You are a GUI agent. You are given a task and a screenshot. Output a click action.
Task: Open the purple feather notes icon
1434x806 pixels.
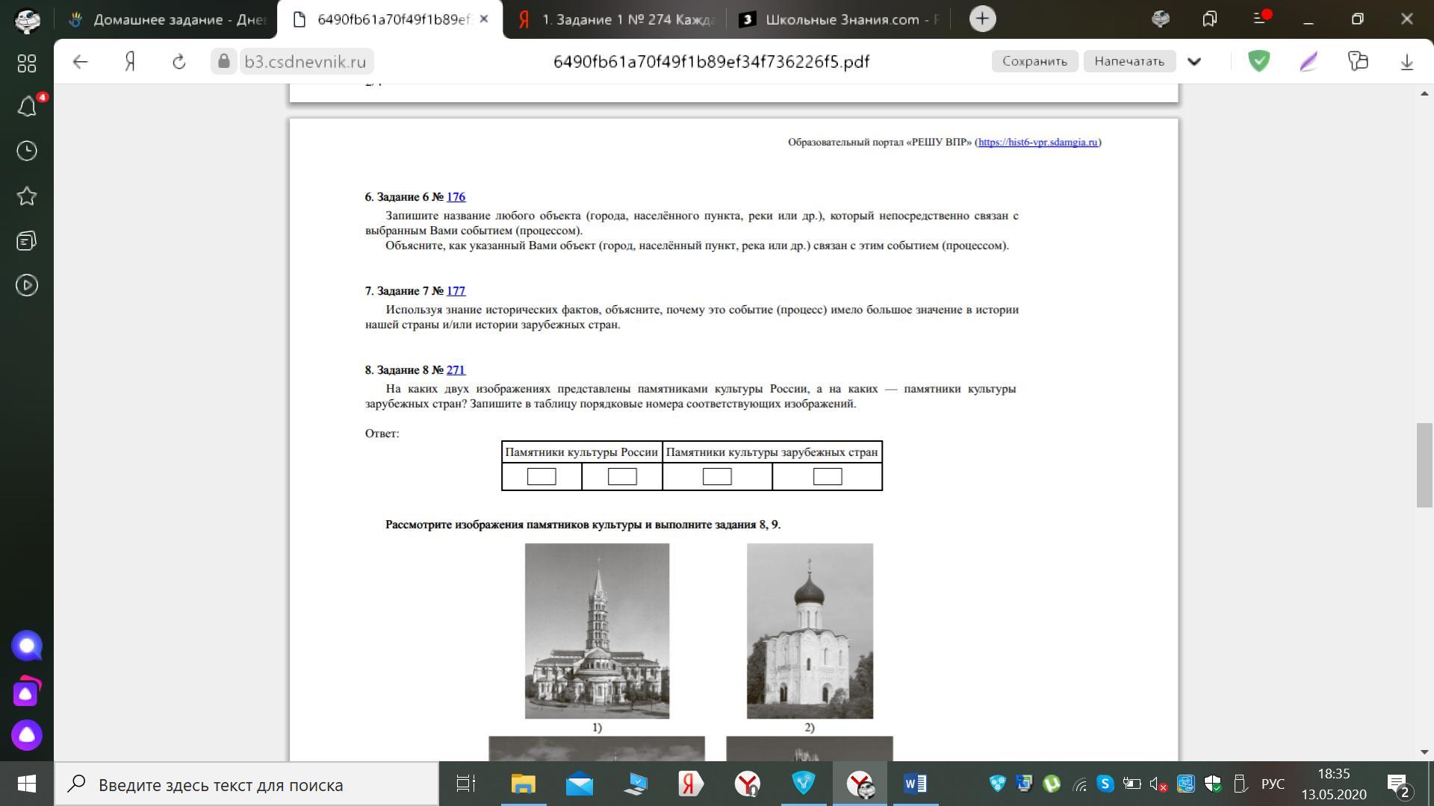1309,61
